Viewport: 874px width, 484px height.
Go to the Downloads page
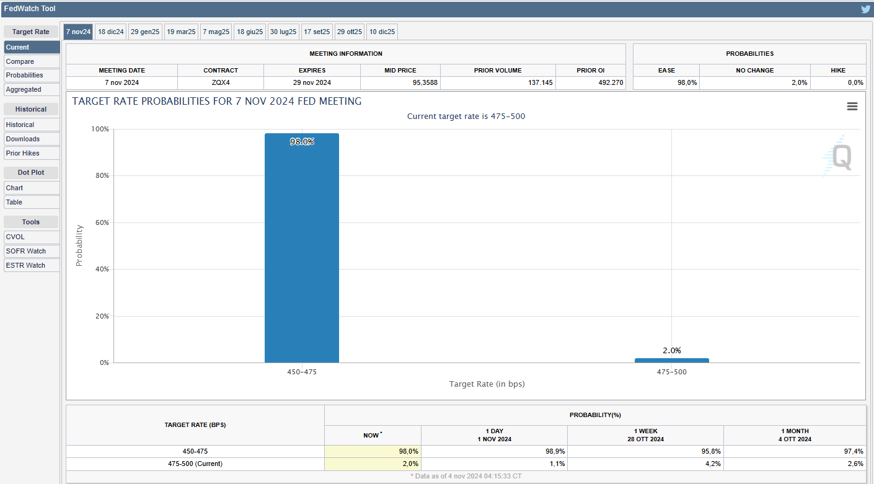pyautogui.click(x=32, y=139)
